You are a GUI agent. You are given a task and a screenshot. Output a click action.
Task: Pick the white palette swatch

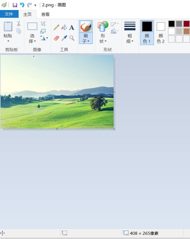[x=171, y=31]
